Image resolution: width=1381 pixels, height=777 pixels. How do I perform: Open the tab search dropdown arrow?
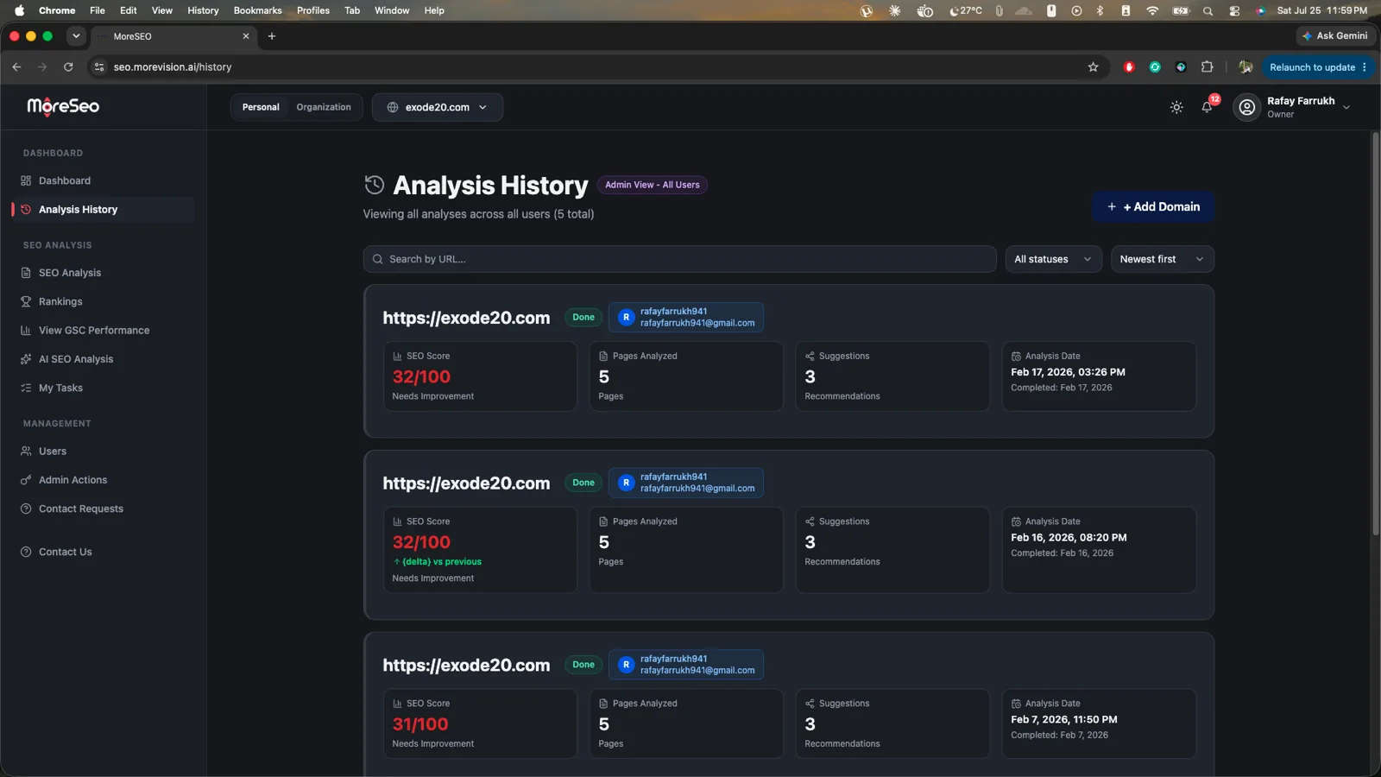pos(76,36)
